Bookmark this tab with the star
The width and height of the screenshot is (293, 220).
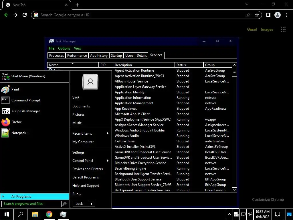(257, 15)
